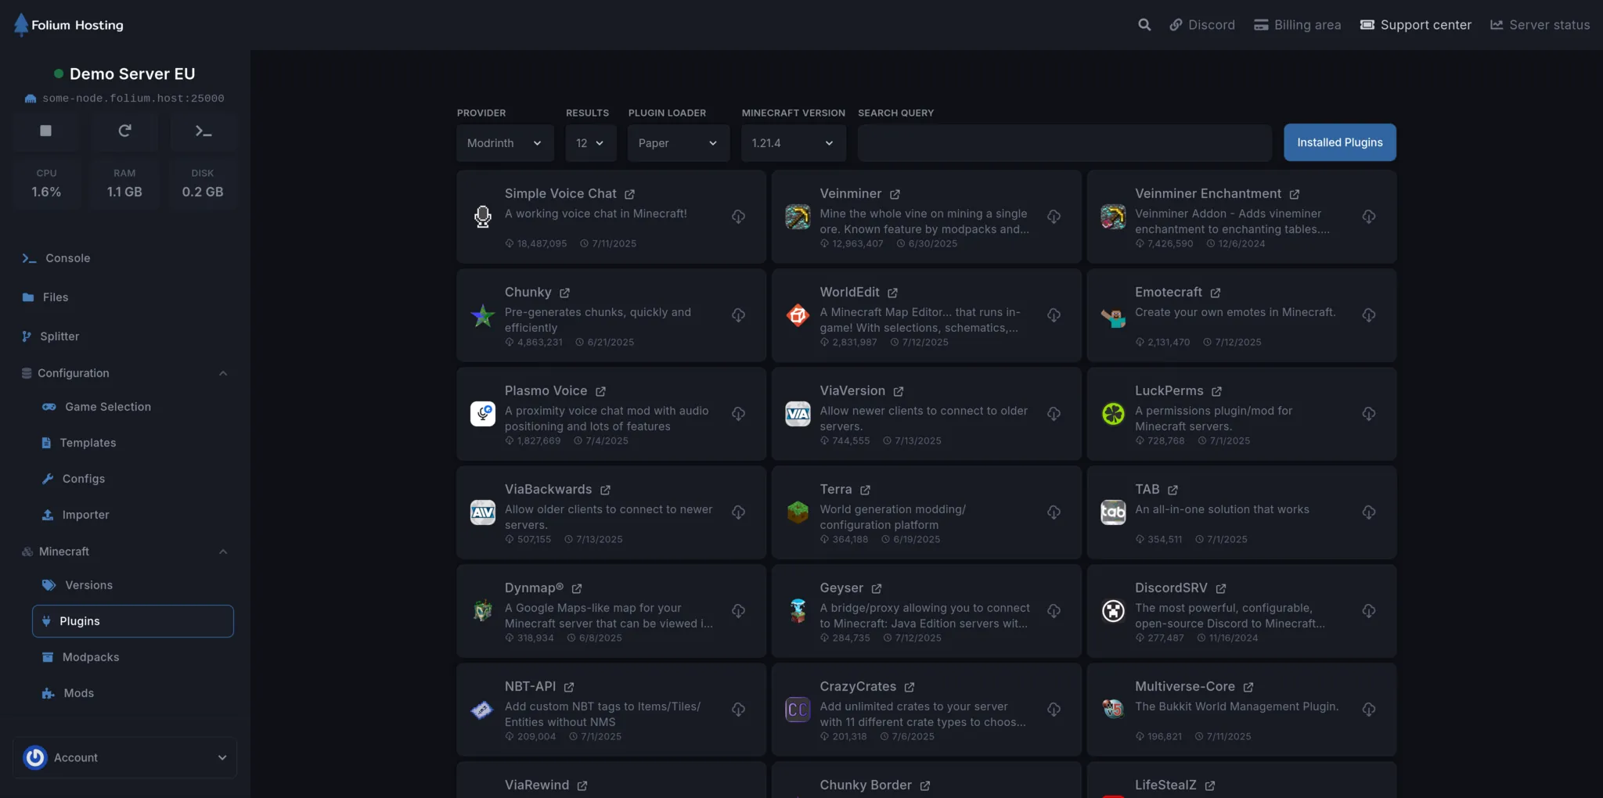Change the Plugin Loader from Paper
Screen dimensions: 1603x798
tap(678, 142)
